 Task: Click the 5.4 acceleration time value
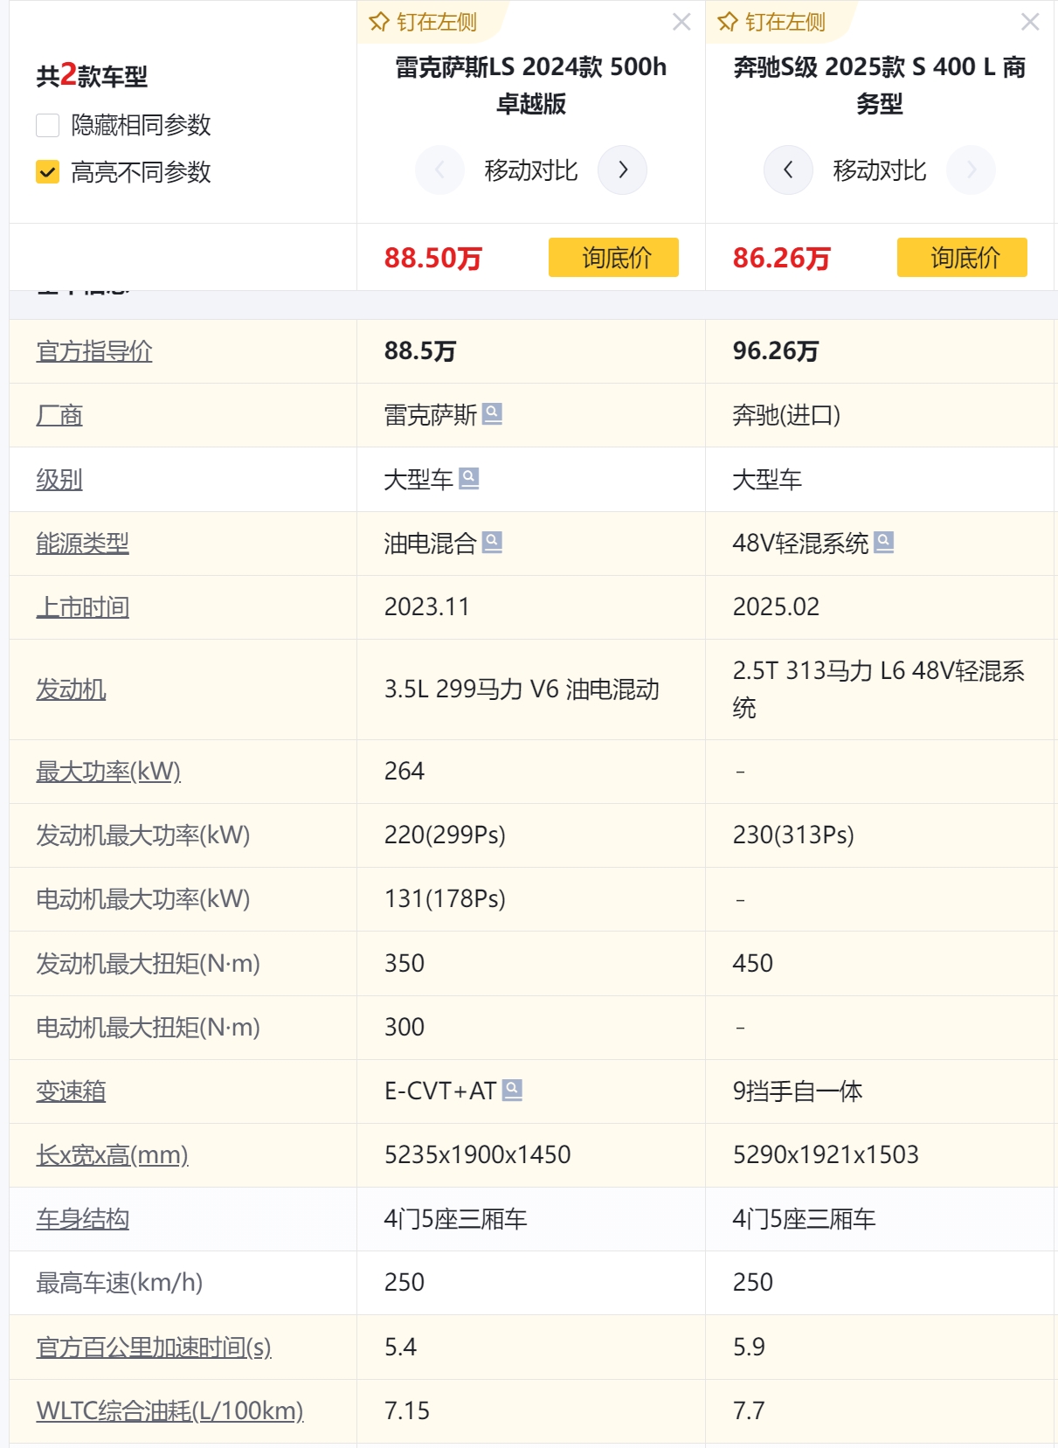(x=401, y=1348)
